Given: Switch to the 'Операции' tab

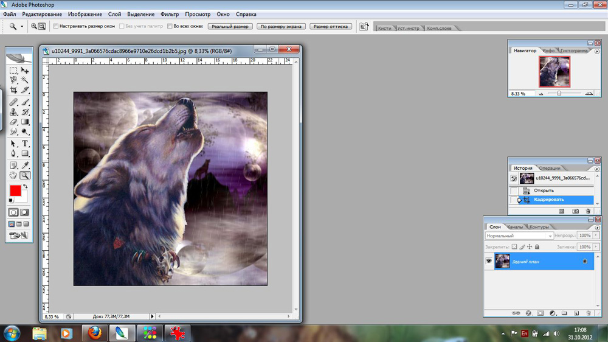Looking at the screenshot, I should click(x=550, y=168).
